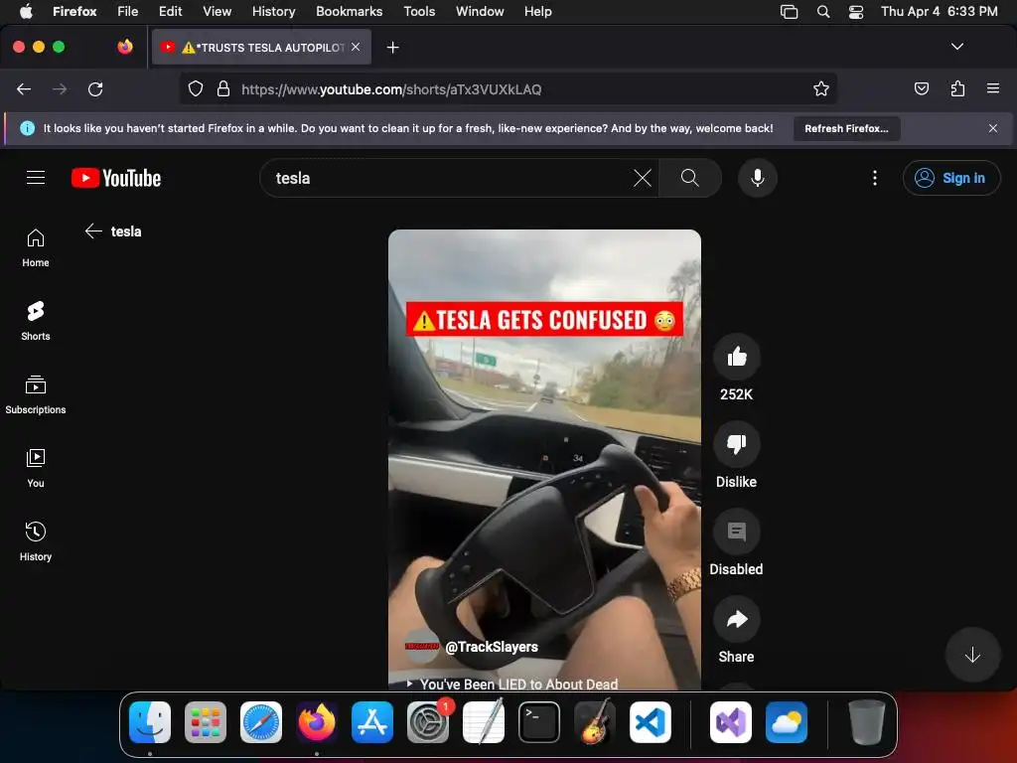Image resolution: width=1017 pixels, height=763 pixels.
Task: Open the YouTube guide hamburger menu
Action: coord(36,178)
